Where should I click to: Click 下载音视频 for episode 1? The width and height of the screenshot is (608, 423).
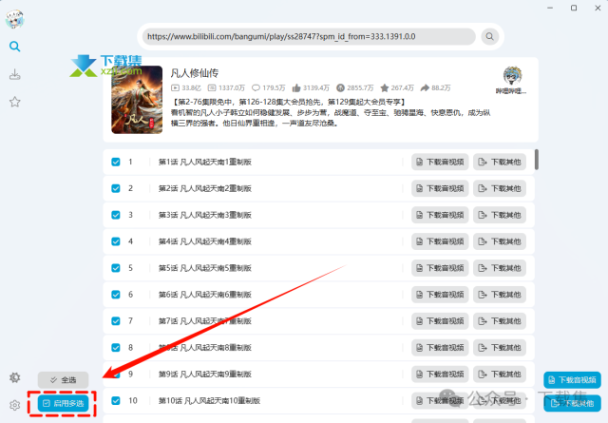click(x=440, y=162)
